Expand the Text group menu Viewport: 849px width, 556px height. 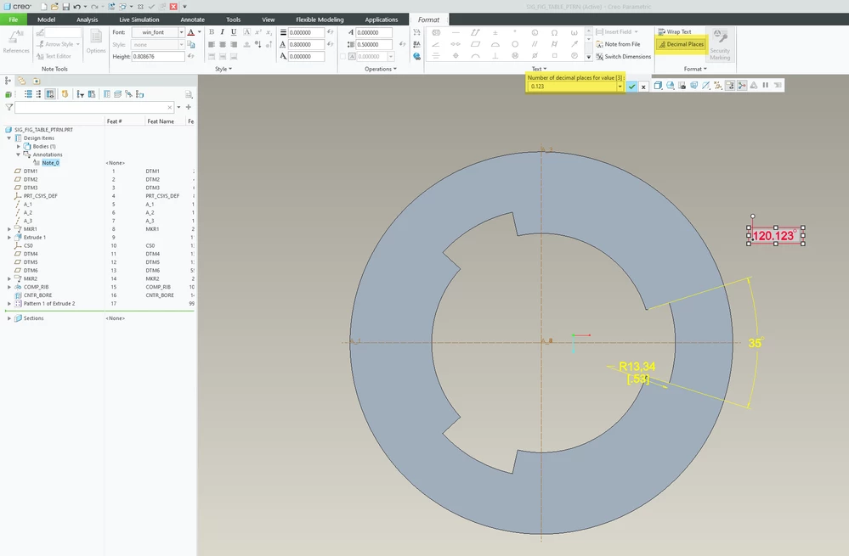click(x=540, y=69)
